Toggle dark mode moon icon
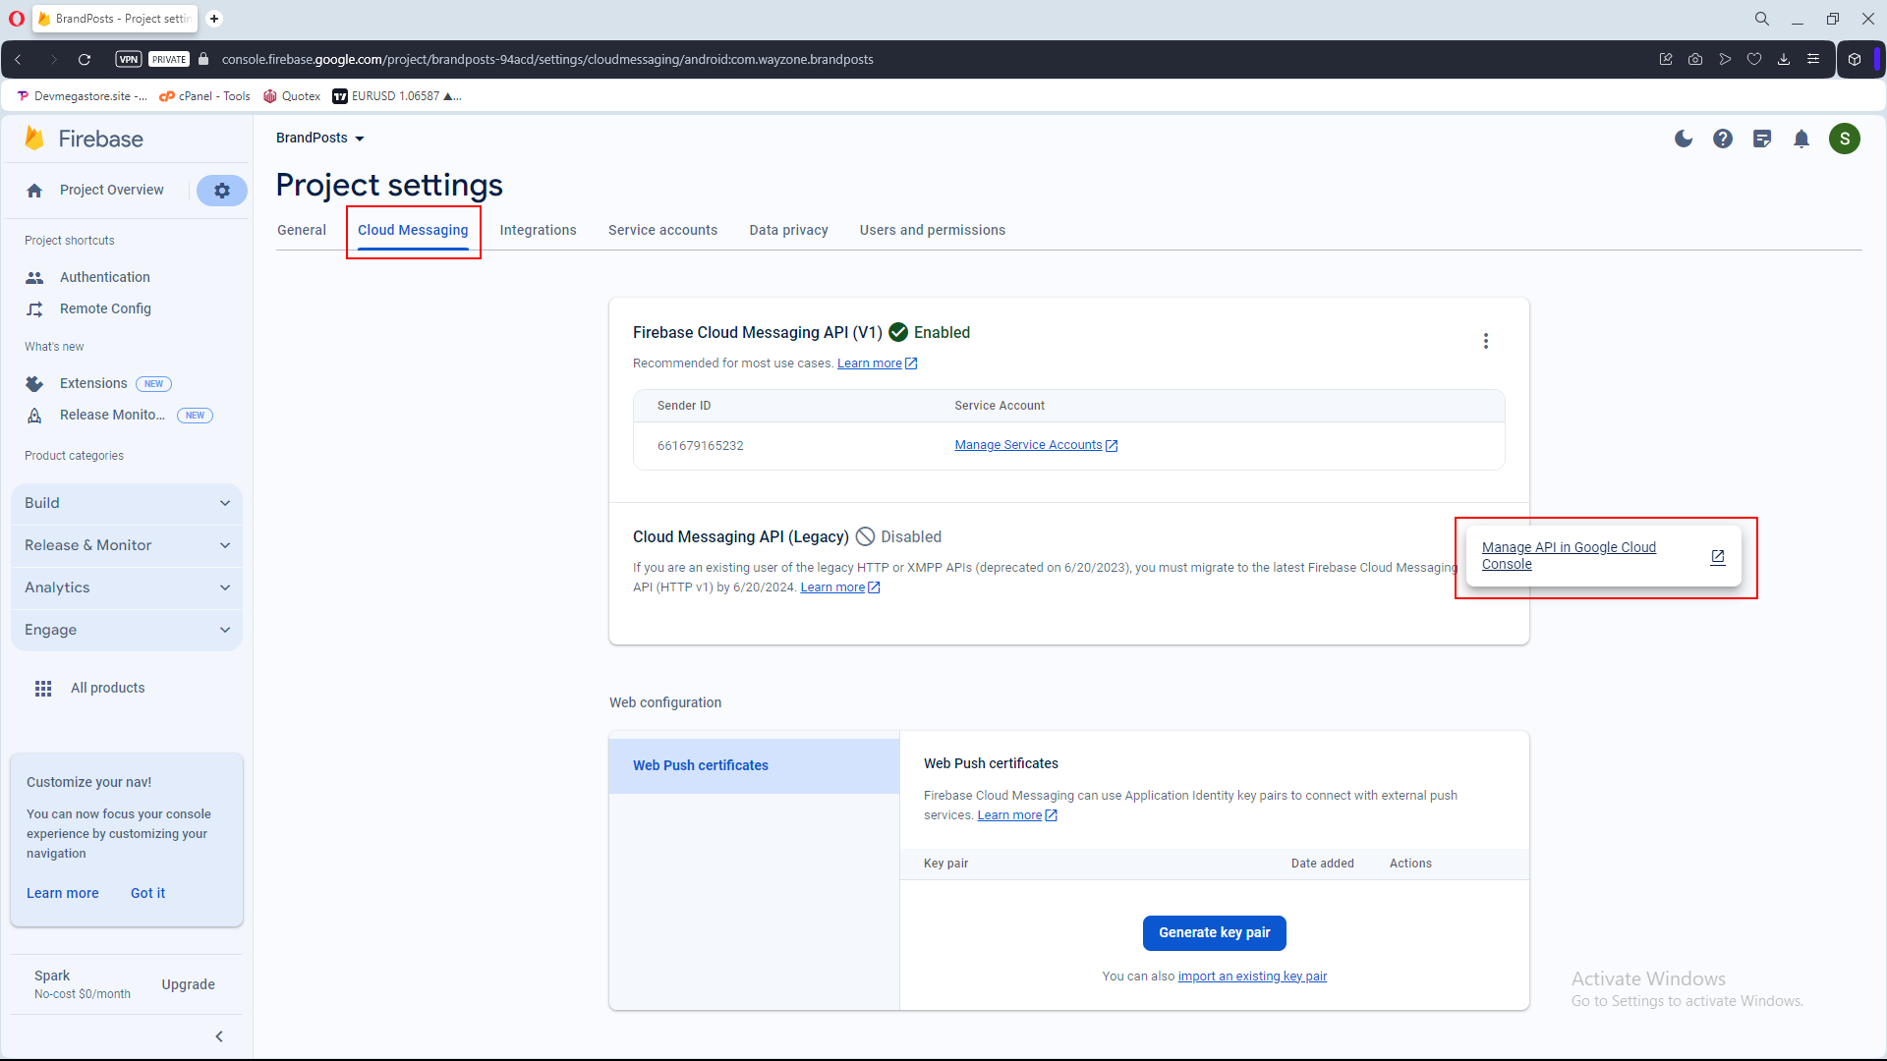This screenshot has height=1061, width=1887. pyautogui.click(x=1684, y=139)
